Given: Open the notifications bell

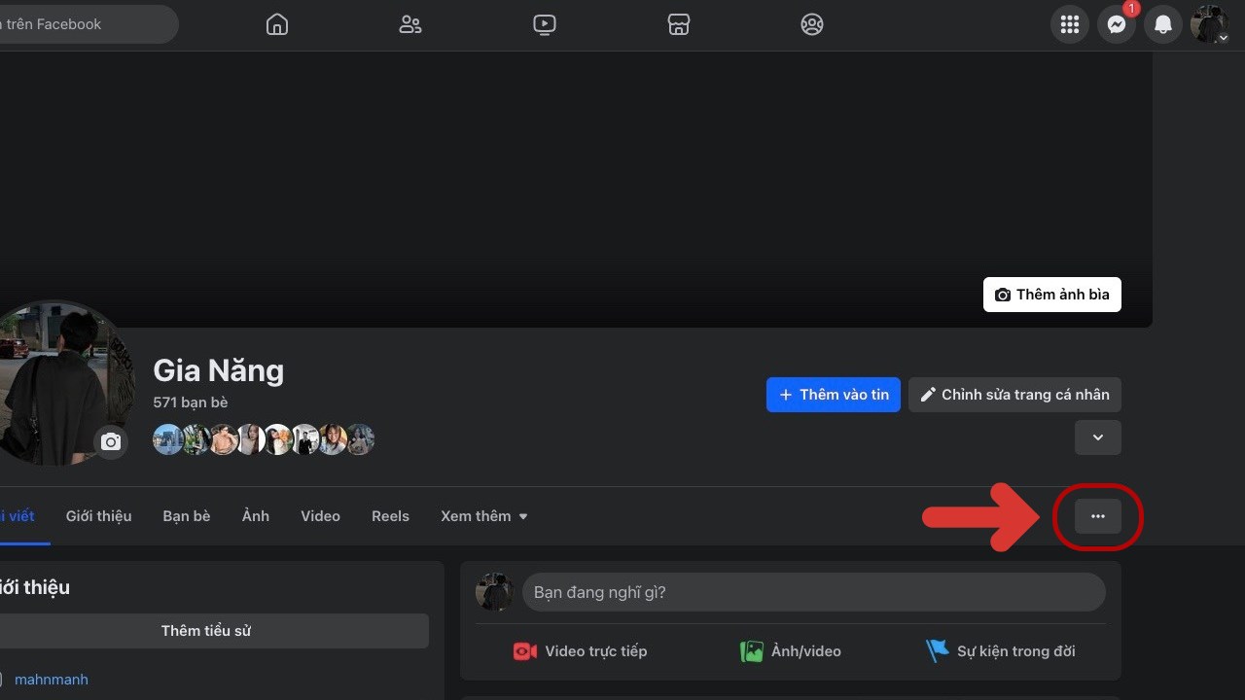Looking at the screenshot, I should pos(1163,24).
